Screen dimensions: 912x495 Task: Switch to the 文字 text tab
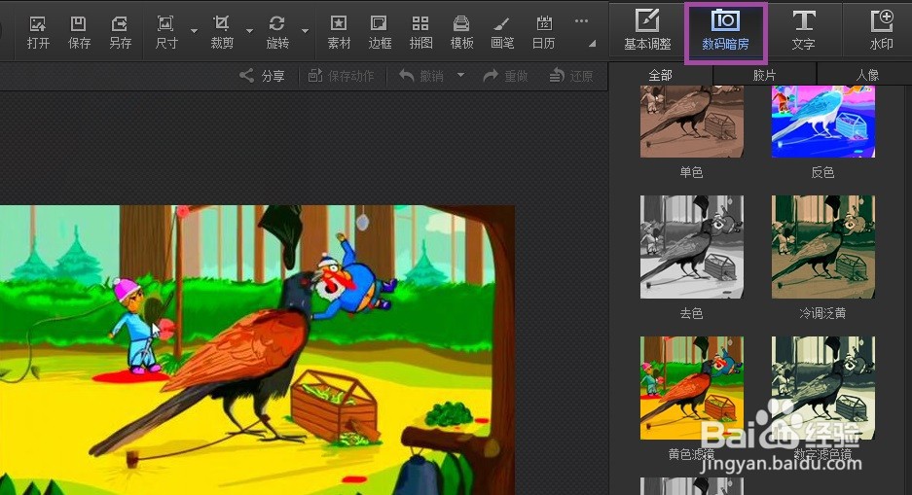click(x=803, y=29)
